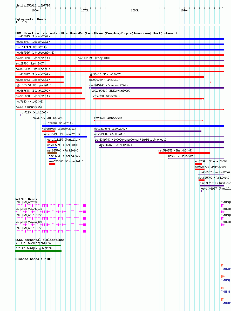The width and height of the screenshot is (231, 311).
Task: Click the esv7031 (Ahn2009) label
Action: tap(106, 96)
